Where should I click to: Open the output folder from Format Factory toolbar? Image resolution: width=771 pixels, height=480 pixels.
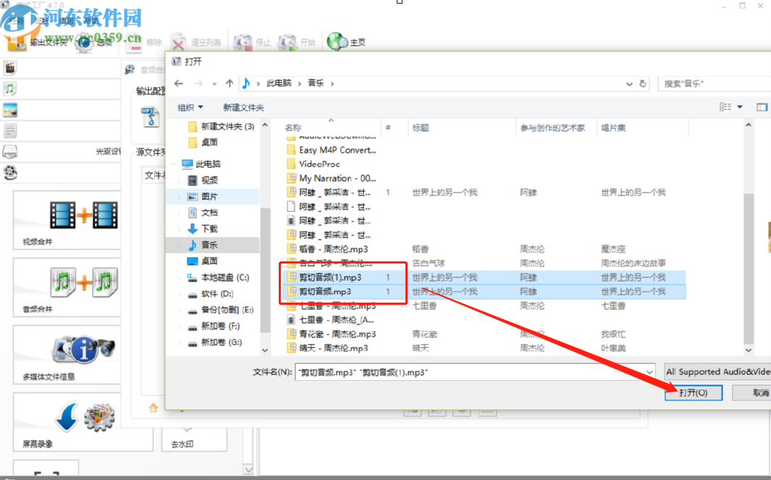(37, 43)
